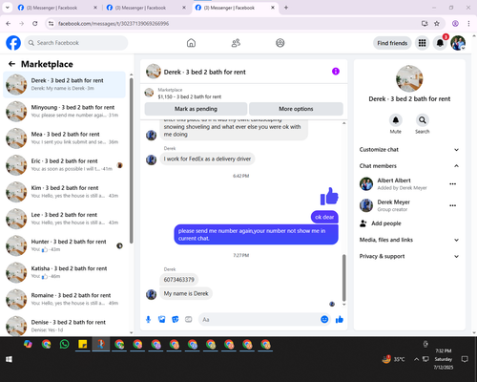
Task: Open conversation information purple icon
Action: point(336,72)
